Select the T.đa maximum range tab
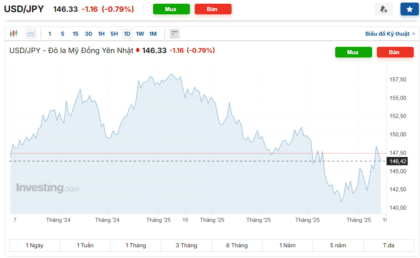The image size is (420, 258). click(x=388, y=245)
